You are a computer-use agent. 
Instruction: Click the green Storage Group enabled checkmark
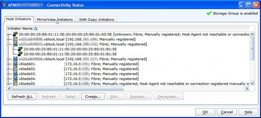209,13
